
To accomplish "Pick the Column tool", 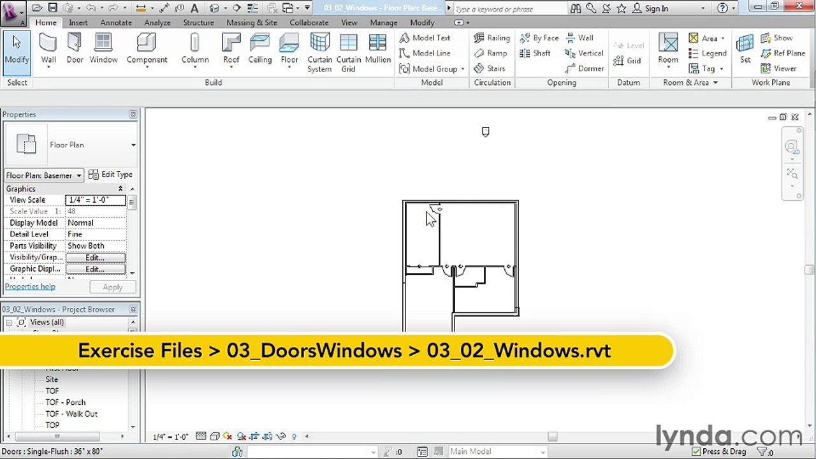I will point(194,49).
